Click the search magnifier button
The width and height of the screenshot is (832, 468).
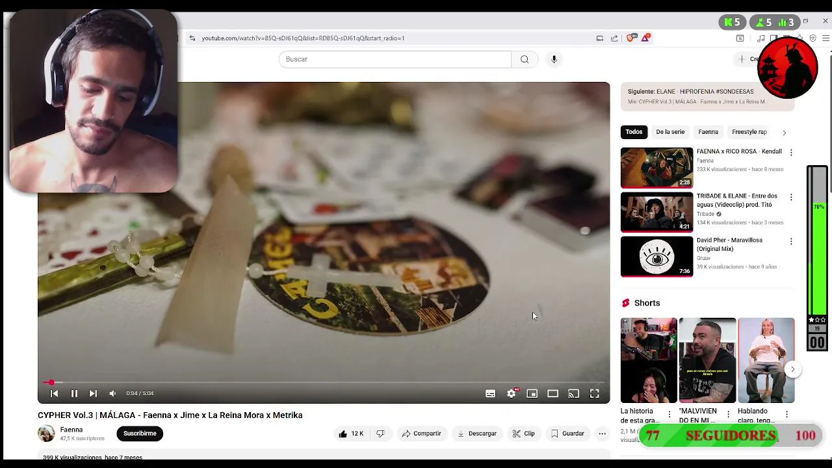525,59
